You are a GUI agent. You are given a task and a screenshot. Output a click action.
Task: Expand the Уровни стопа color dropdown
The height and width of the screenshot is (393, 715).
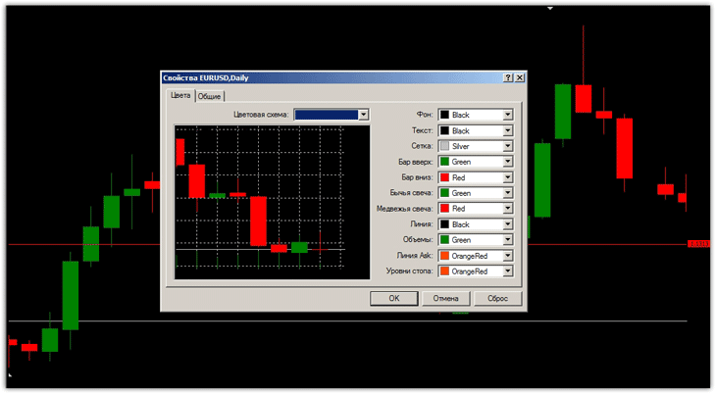[x=508, y=271]
